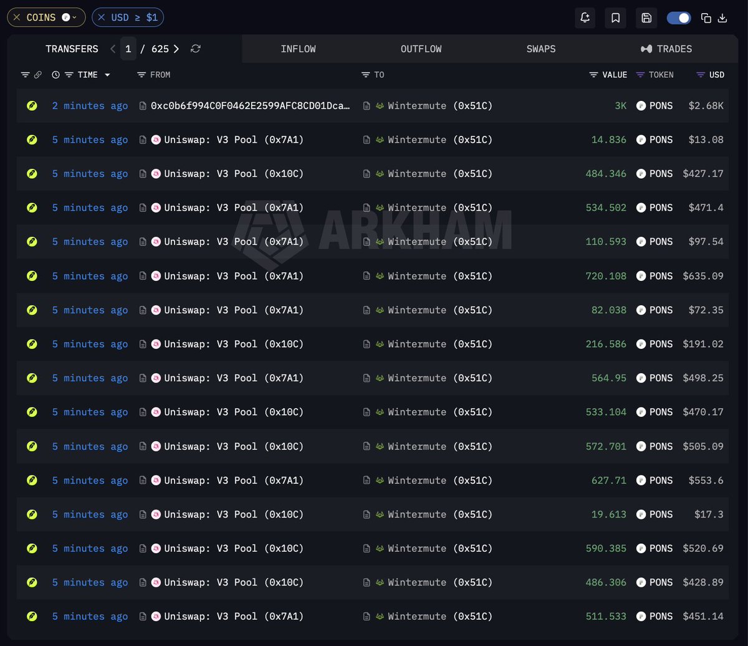Click the value 534.502
The image size is (748, 646).
(606, 208)
